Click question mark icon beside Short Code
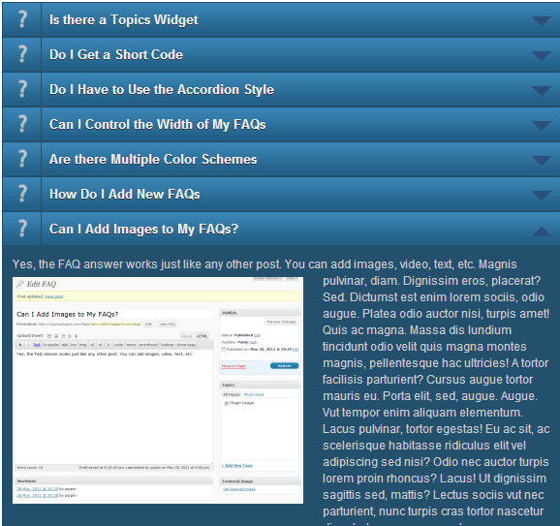Screen dimensions: 560x526 (x=22, y=54)
